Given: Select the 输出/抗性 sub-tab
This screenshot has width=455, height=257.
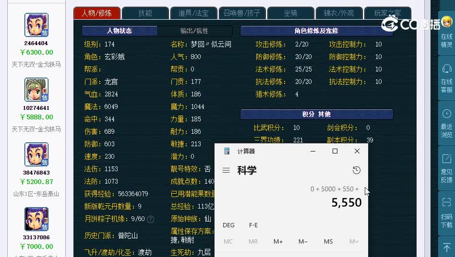Looking at the screenshot, I should 194,31.
